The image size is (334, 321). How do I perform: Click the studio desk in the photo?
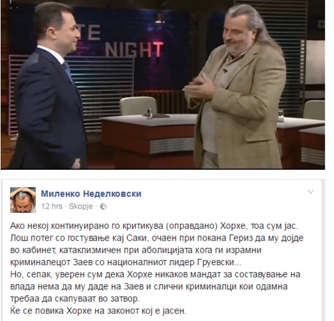tap(149, 137)
